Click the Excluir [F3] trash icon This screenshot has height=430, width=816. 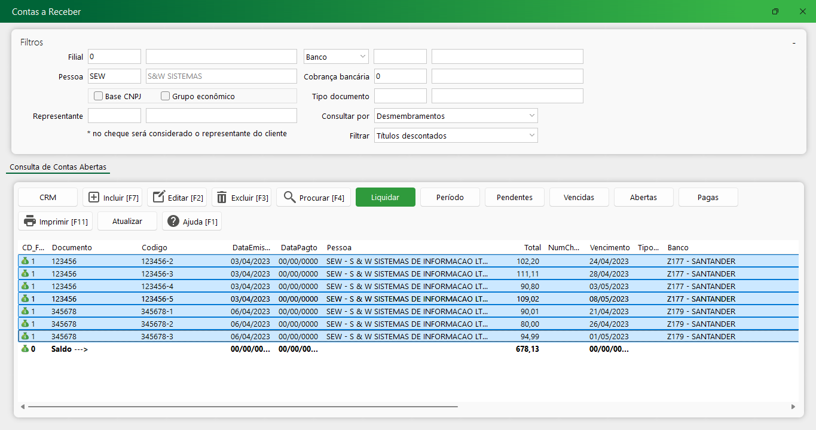click(222, 198)
